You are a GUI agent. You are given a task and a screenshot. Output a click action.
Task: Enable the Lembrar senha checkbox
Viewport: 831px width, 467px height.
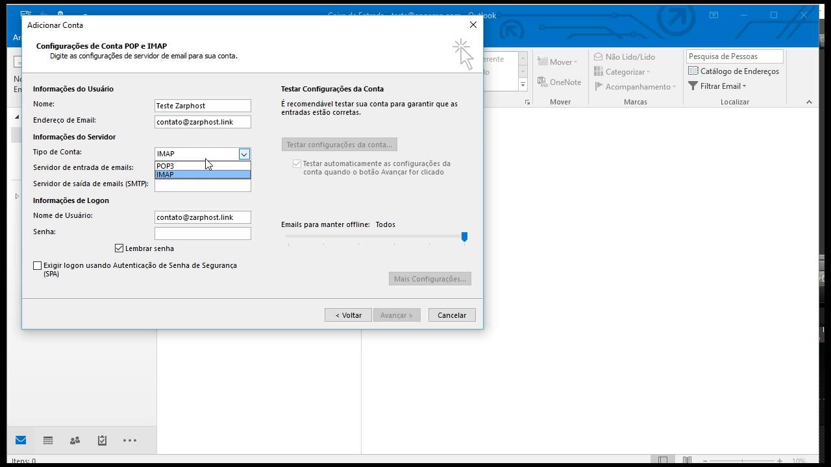[x=119, y=248]
